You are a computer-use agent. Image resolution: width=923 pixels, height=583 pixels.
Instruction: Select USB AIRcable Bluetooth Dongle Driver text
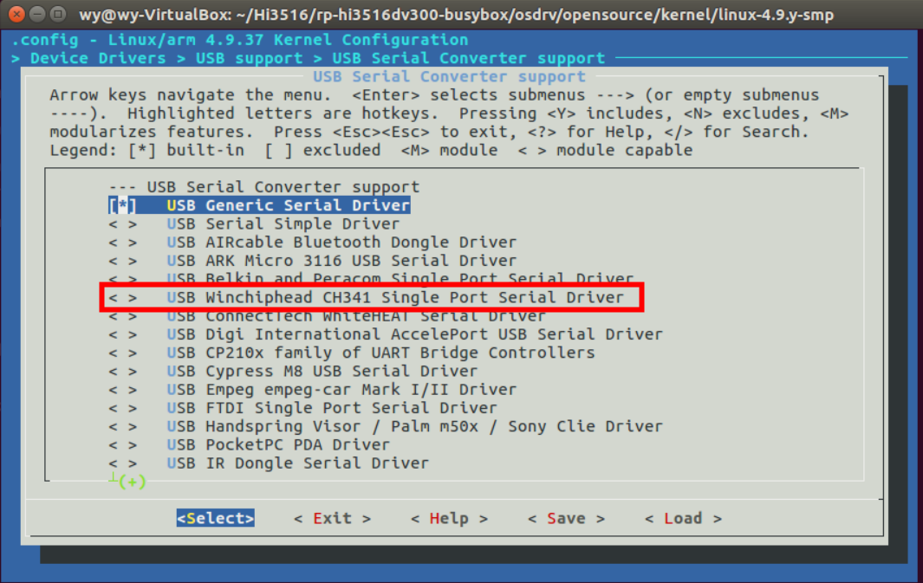pyautogui.click(x=341, y=243)
